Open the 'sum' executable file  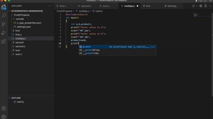click(x=18, y=50)
